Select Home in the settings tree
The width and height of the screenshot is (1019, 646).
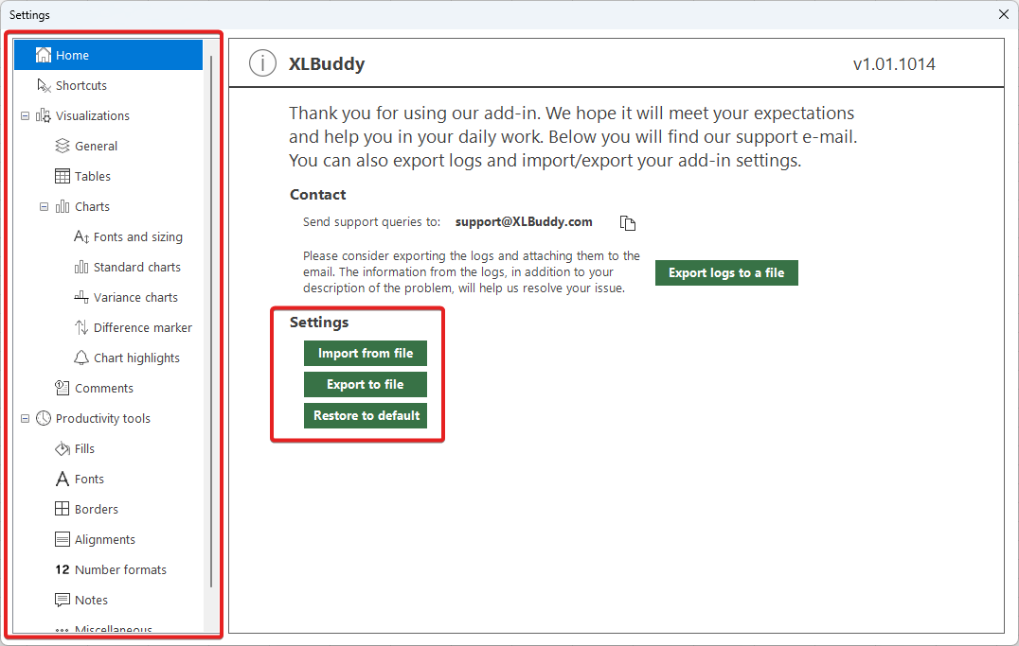[72, 55]
